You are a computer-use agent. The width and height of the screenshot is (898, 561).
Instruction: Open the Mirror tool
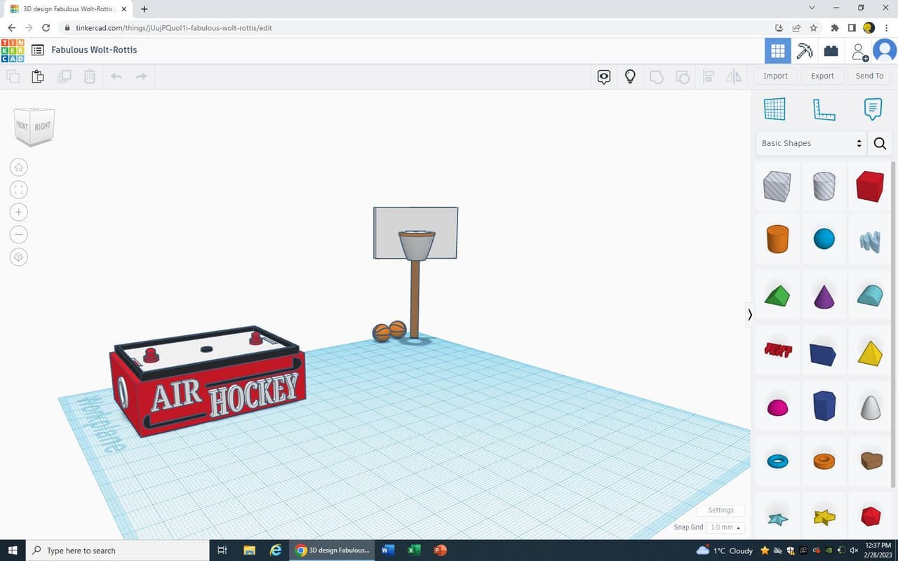tap(734, 76)
